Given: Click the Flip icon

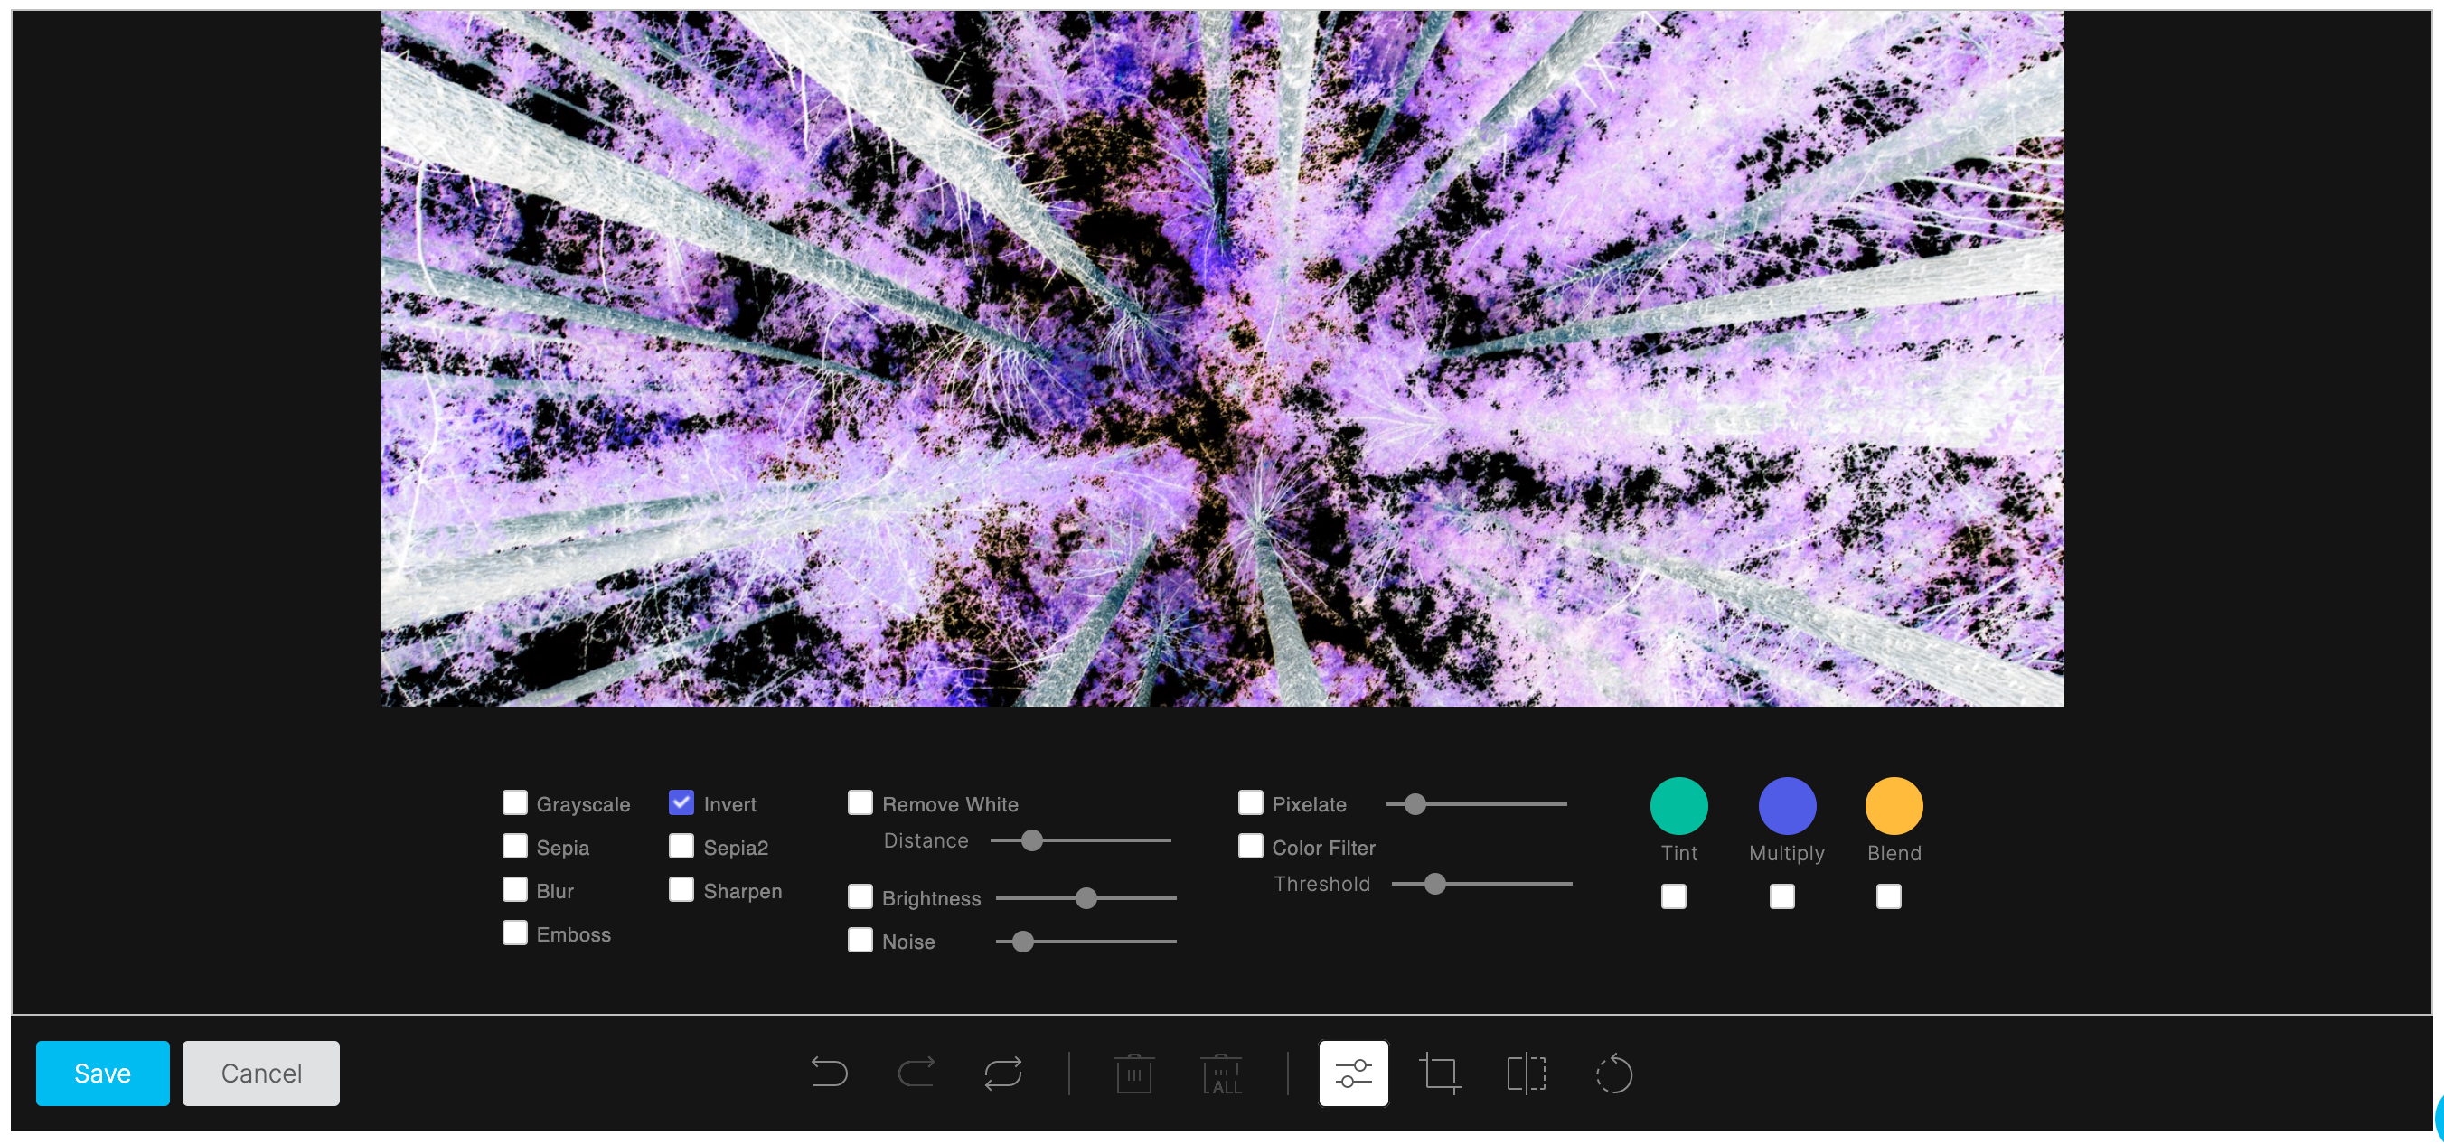Looking at the screenshot, I should [1527, 1073].
